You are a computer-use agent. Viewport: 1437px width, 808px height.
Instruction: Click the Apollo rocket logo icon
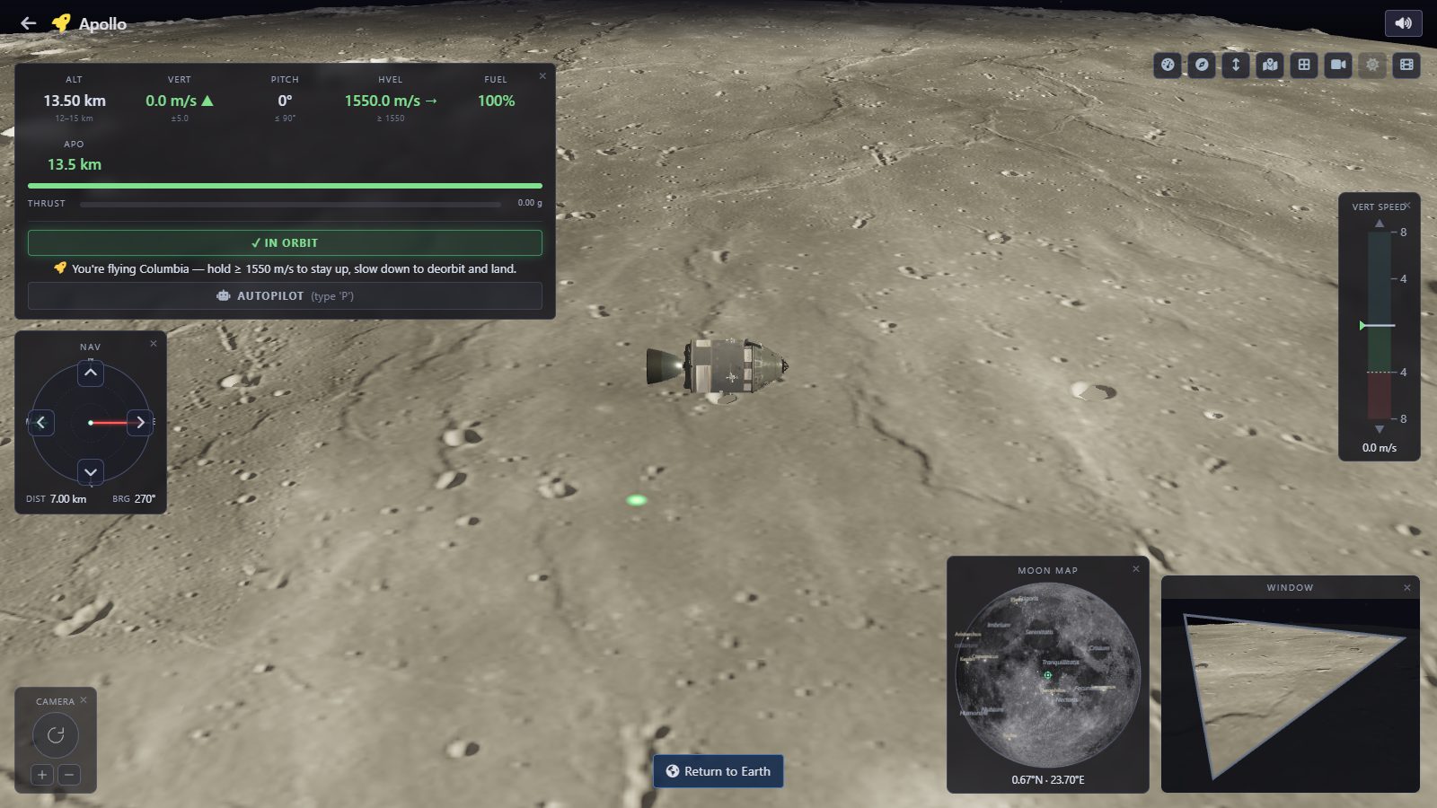(61, 23)
